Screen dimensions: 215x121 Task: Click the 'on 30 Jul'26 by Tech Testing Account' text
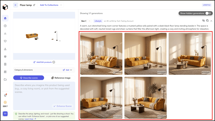click(119, 21)
